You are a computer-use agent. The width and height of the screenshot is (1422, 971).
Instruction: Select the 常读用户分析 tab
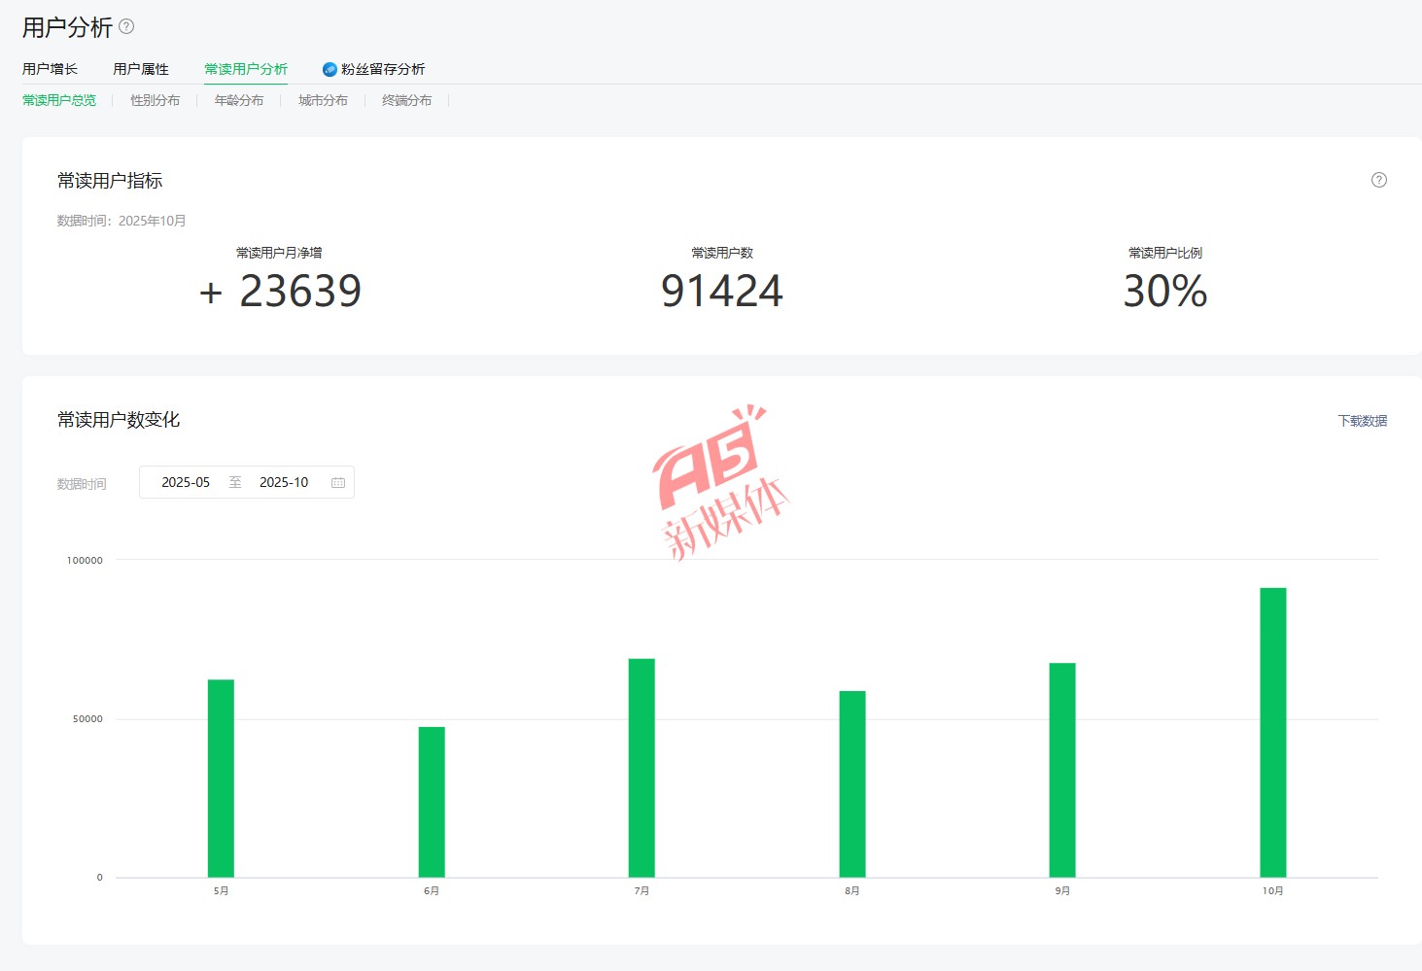[x=246, y=69]
